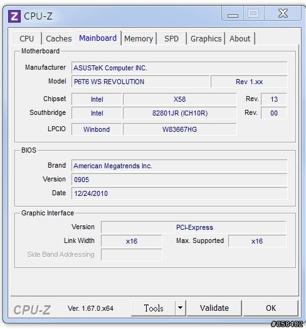The height and width of the screenshot is (329, 306).
Task: Click the disabled maximize window button
Action: pos(253,13)
